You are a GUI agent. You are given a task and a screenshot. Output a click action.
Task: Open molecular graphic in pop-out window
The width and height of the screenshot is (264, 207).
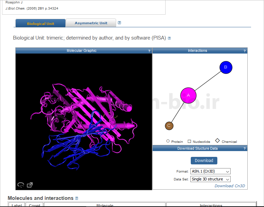point(30,185)
